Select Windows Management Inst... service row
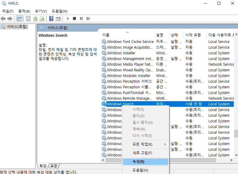This screenshot has width=238, height=174. (167, 58)
